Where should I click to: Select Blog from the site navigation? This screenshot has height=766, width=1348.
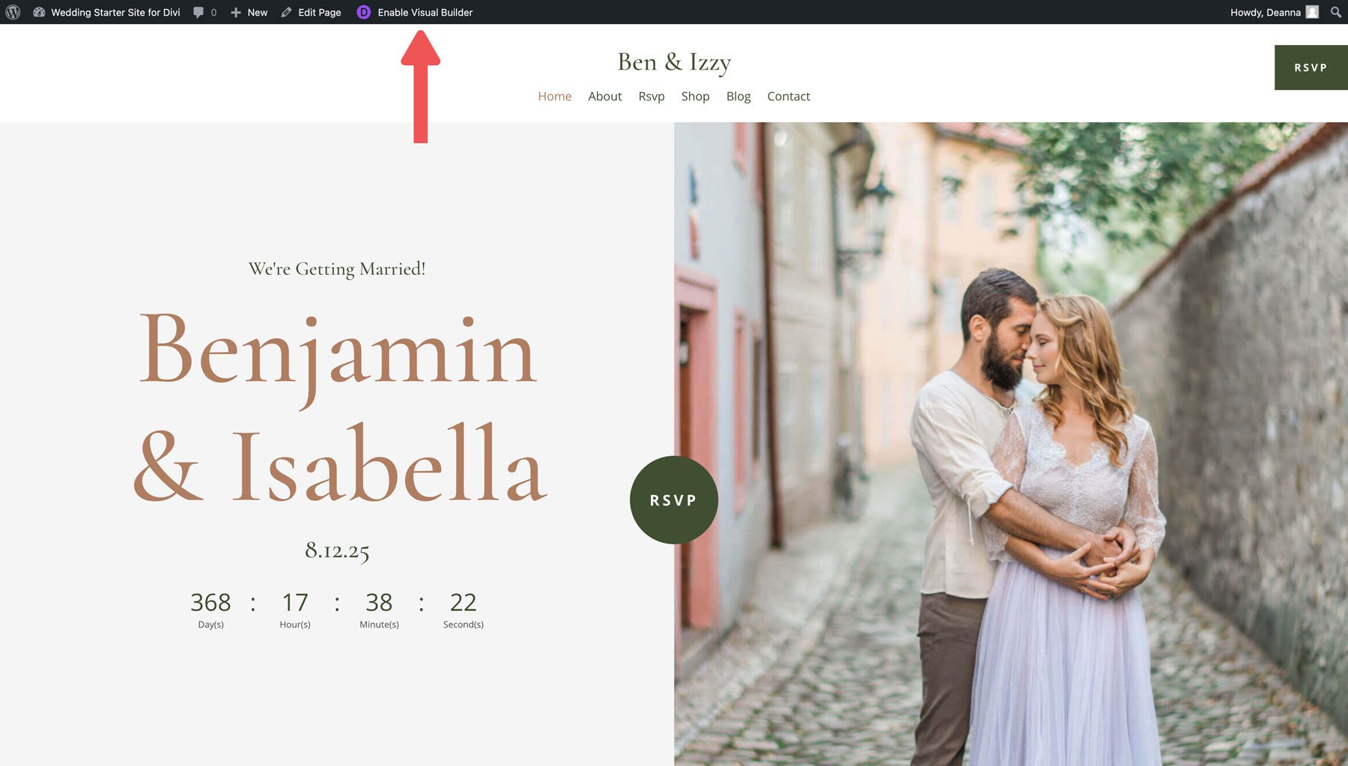click(x=738, y=96)
